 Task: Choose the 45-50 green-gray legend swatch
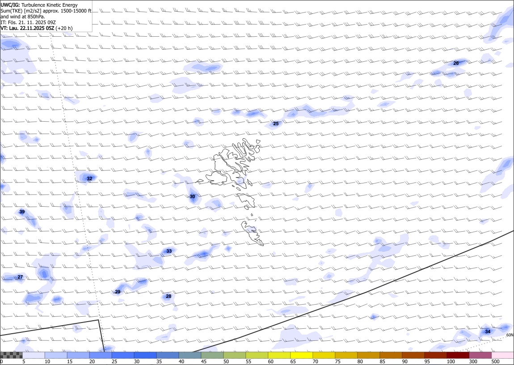point(212,355)
